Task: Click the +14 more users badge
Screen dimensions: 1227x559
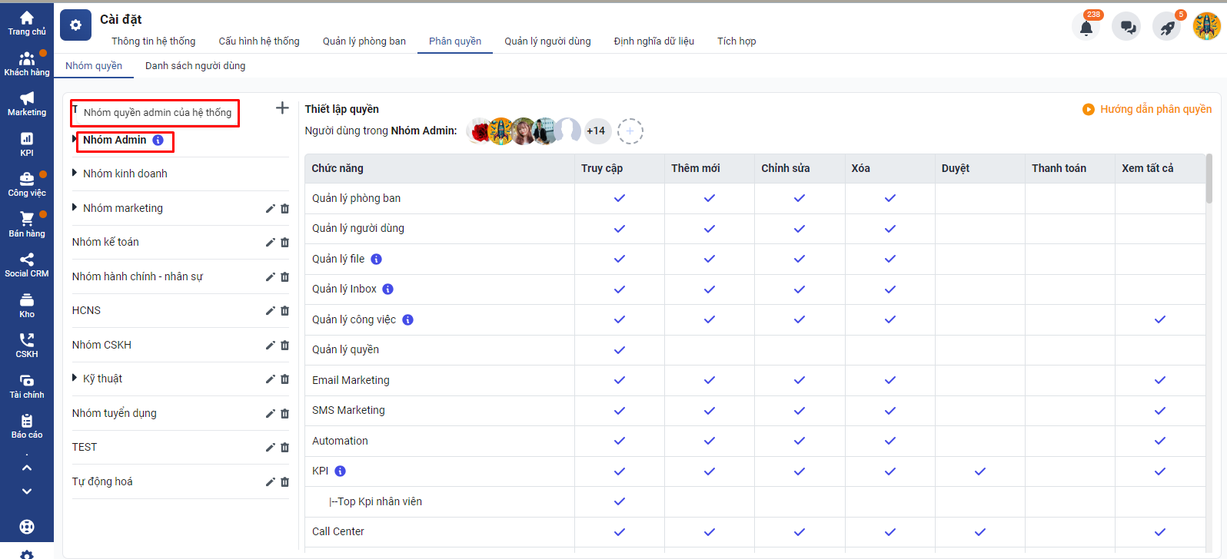Action: point(596,131)
